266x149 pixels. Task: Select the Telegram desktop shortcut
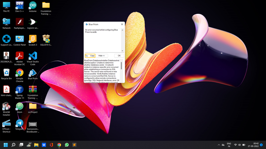(19, 125)
